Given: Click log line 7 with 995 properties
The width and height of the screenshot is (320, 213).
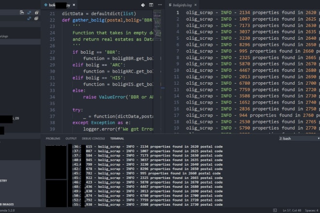Looking at the screenshot, I should pos(253,51).
